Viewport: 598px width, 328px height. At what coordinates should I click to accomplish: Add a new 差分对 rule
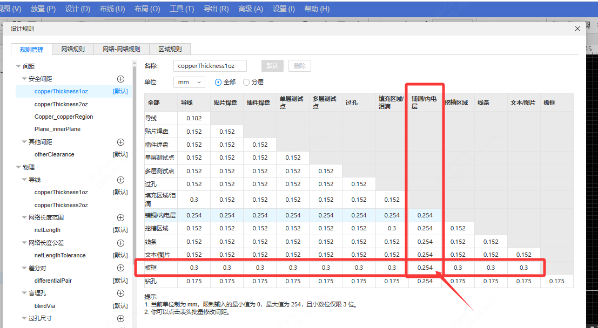tap(121, 268)
